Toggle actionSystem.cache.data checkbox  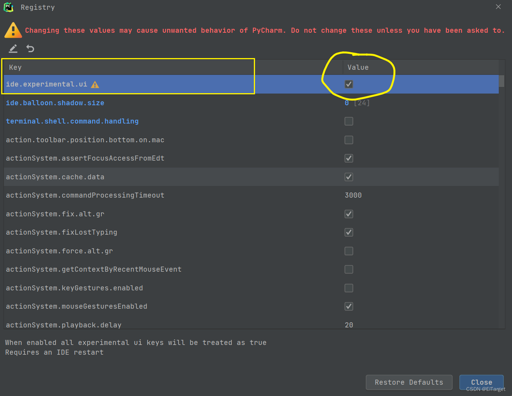pos(349,177)
